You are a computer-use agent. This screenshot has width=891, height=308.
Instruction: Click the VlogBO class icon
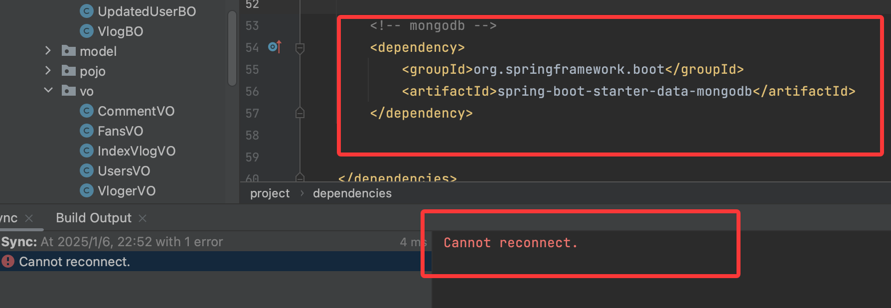click(x=87, y=31)
